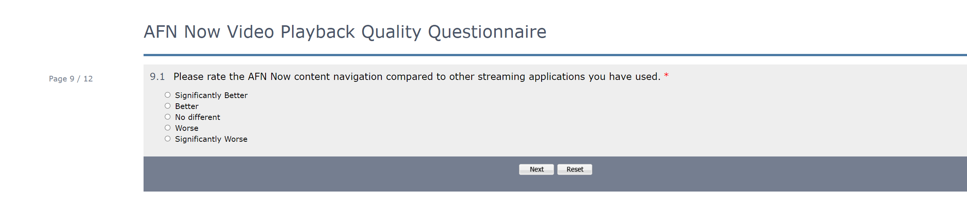Mark the Worse radio button
This screenshot has height=207, width=967.
167,128
